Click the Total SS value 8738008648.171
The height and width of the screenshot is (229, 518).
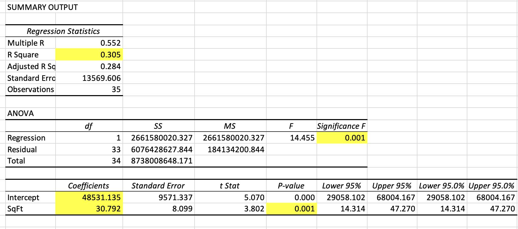[x=159, y=161]
